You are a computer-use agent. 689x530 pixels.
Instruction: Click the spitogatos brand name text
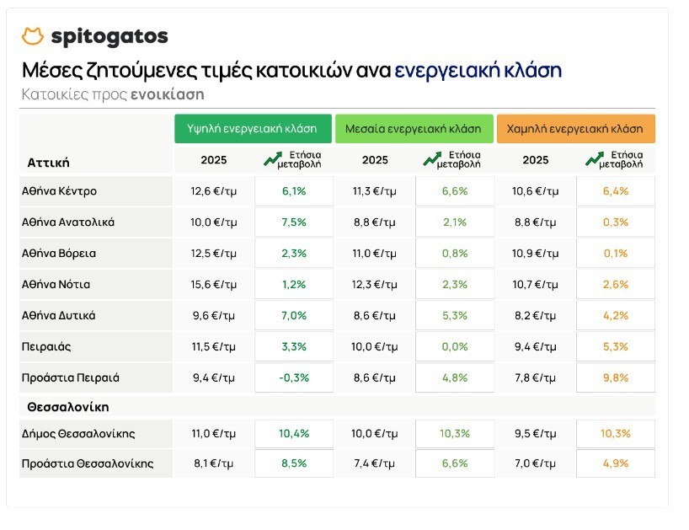tap(109, 37)
